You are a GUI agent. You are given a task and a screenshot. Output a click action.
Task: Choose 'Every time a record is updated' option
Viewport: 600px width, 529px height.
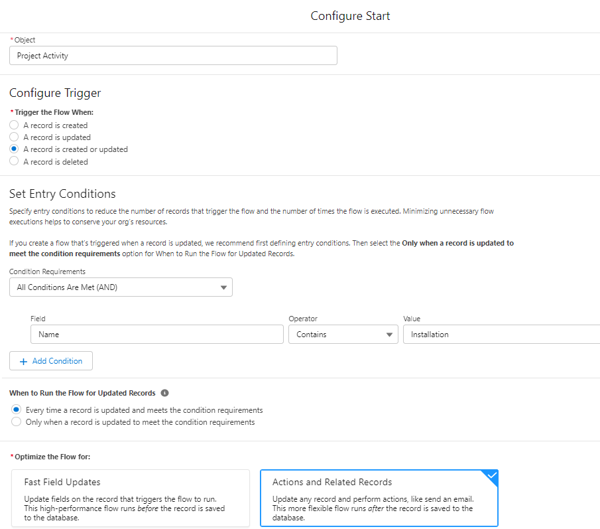click(x=17, y=410)
